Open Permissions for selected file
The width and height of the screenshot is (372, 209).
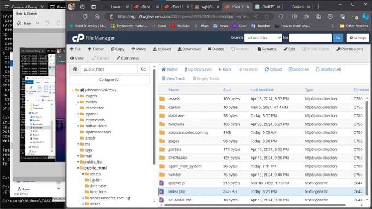tap(350, 49)
